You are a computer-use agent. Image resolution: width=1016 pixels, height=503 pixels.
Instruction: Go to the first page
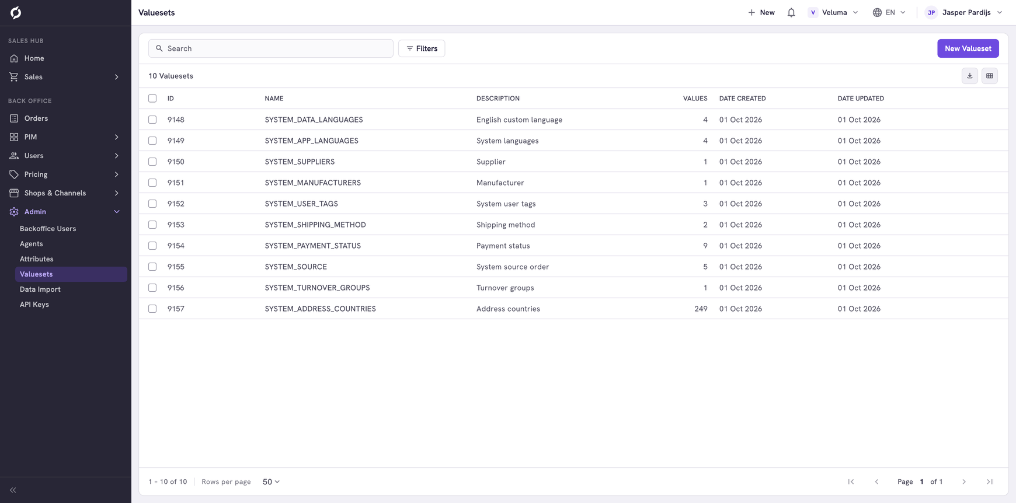click(x=851, y=482)
